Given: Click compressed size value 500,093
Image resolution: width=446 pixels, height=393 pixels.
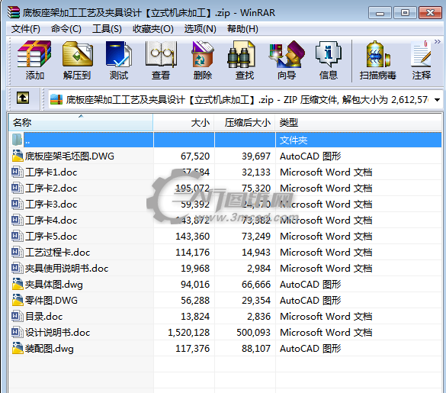Looking at the screenshot, I should 253,333.
